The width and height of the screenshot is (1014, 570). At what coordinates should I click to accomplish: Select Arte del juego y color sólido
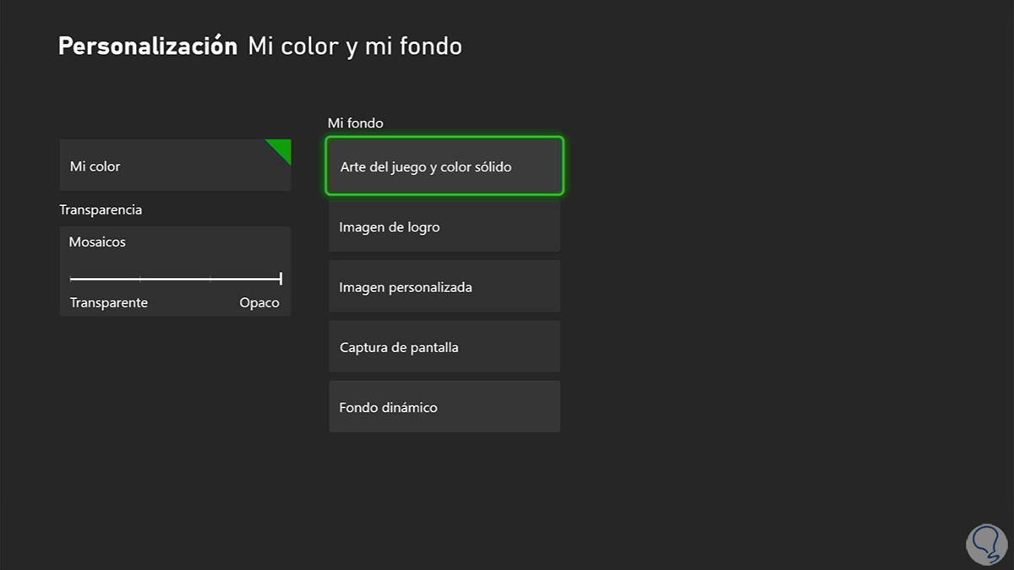tap(444, 166)
